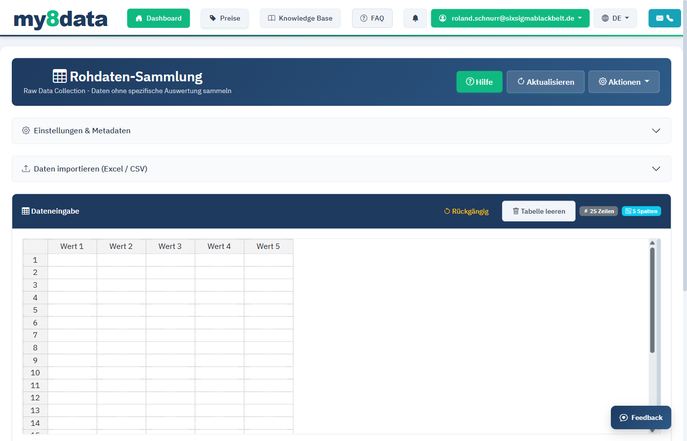Click the import upload icon
The height and width of the screenshot is (441, 687).
[x=26, y=169]
